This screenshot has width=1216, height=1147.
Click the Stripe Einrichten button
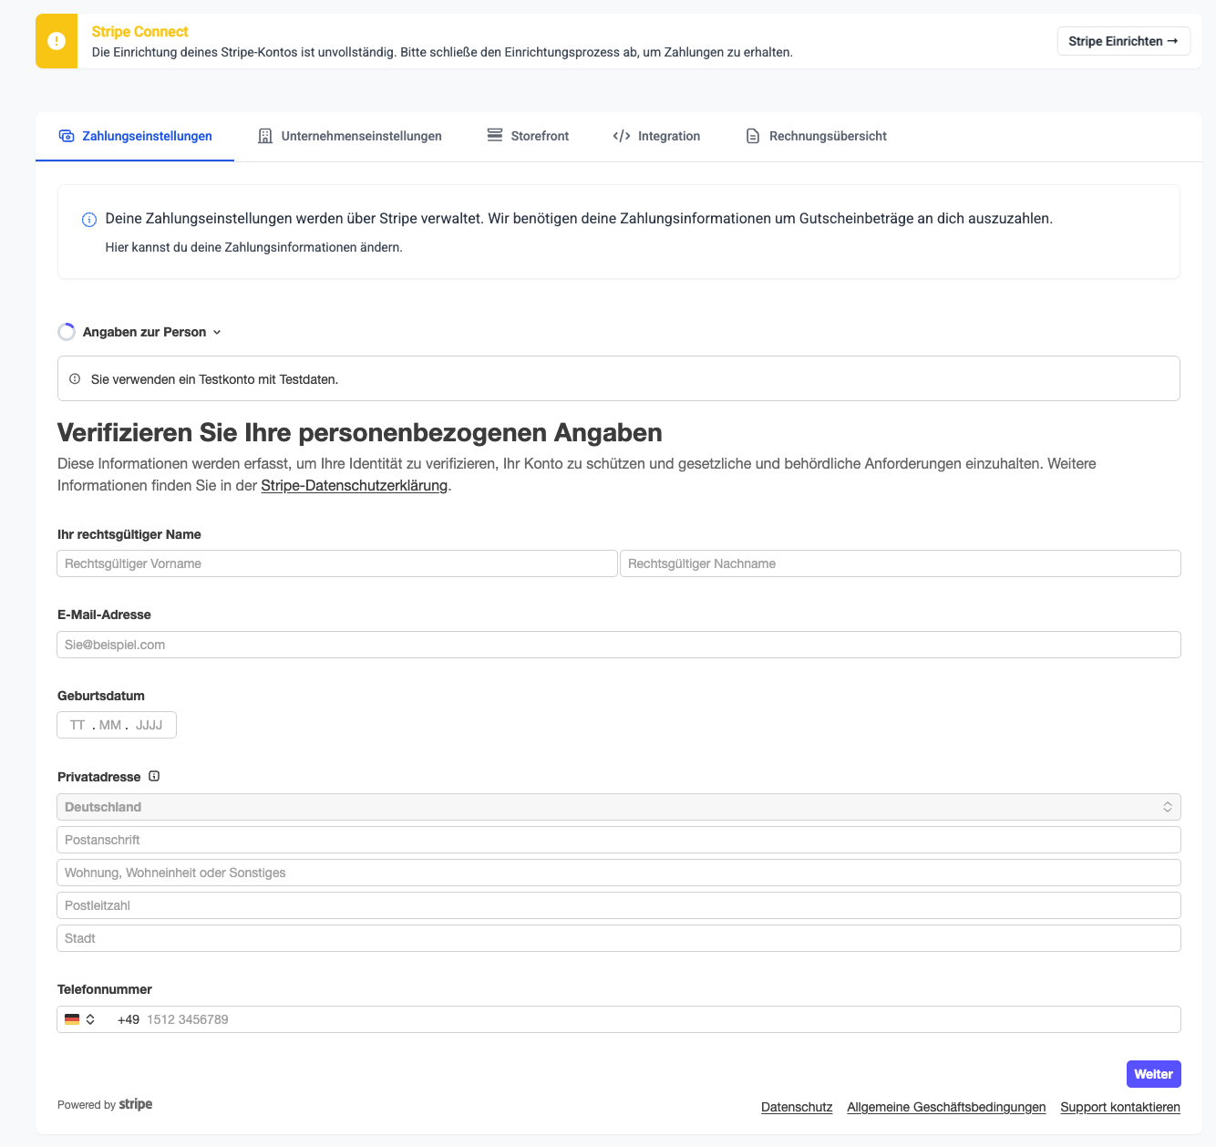point(1124,41)
